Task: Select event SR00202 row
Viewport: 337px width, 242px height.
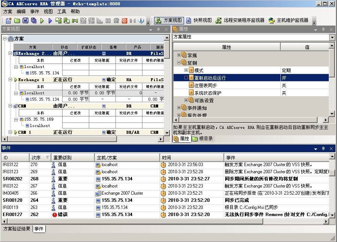Action: point(165,179)
